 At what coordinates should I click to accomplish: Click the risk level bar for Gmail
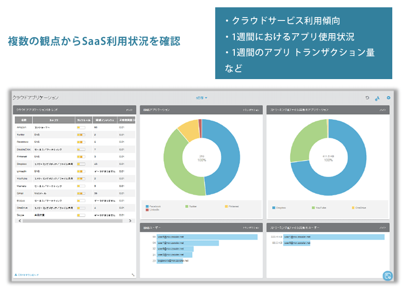[81, 193]
